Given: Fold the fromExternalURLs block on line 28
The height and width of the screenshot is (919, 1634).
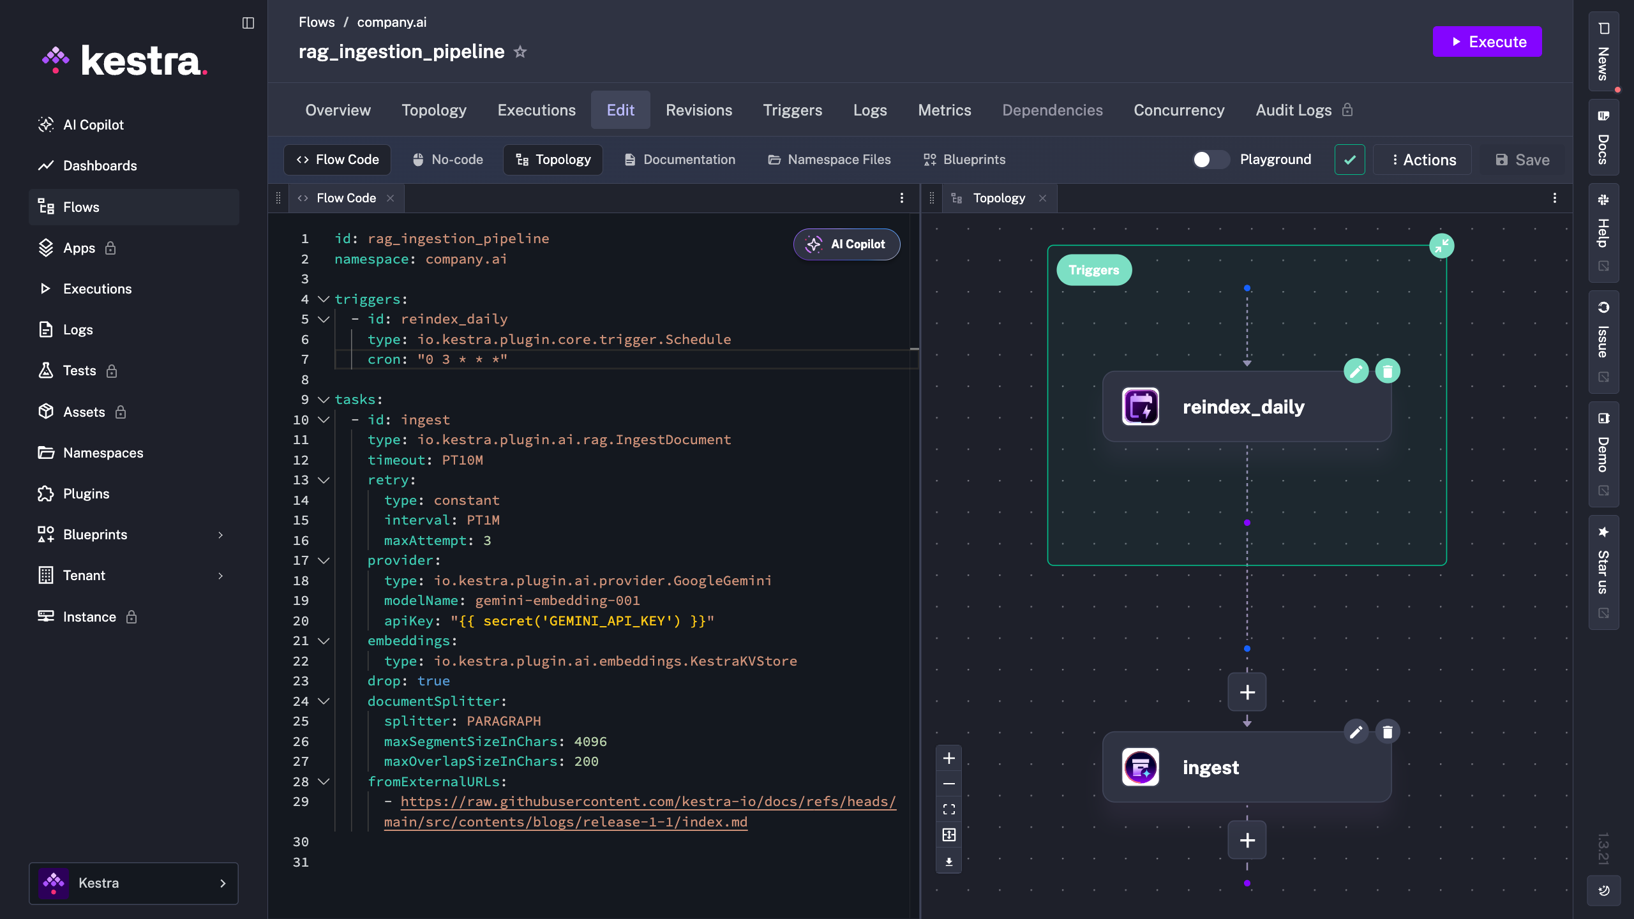Looking at the screenshot, I should point(324,782).
